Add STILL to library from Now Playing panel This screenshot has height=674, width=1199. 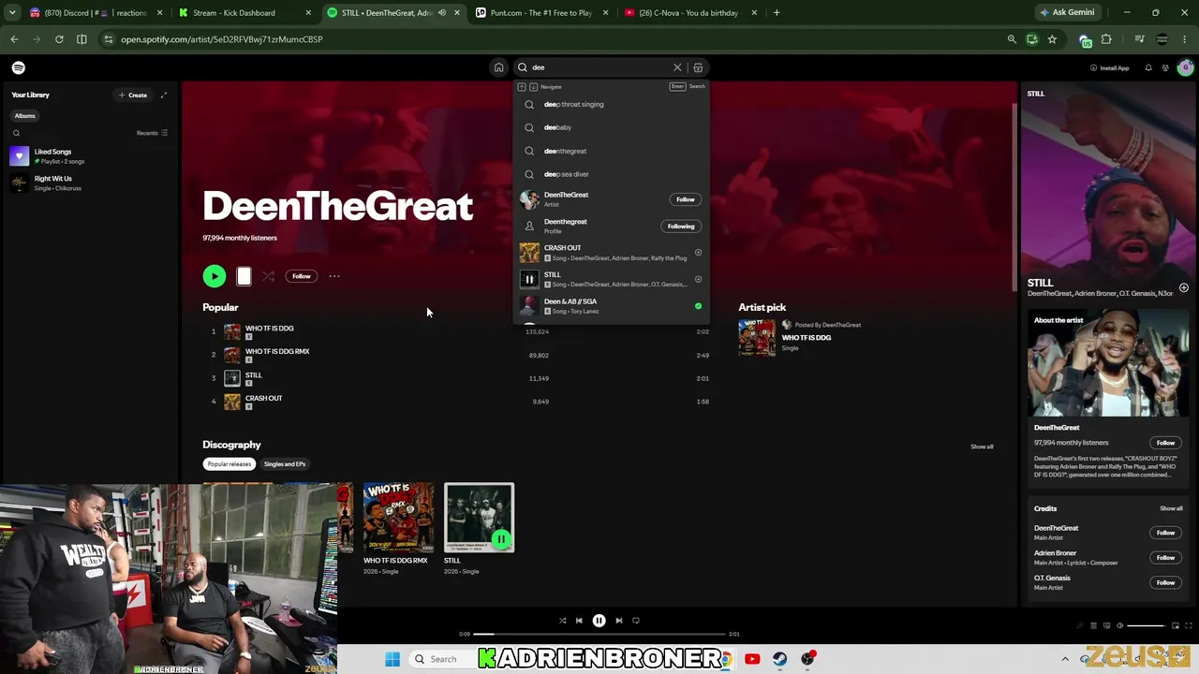(1184, 287)
